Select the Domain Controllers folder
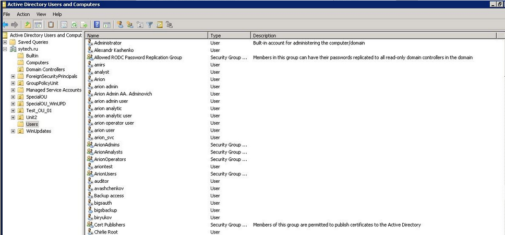 [45, 69]
